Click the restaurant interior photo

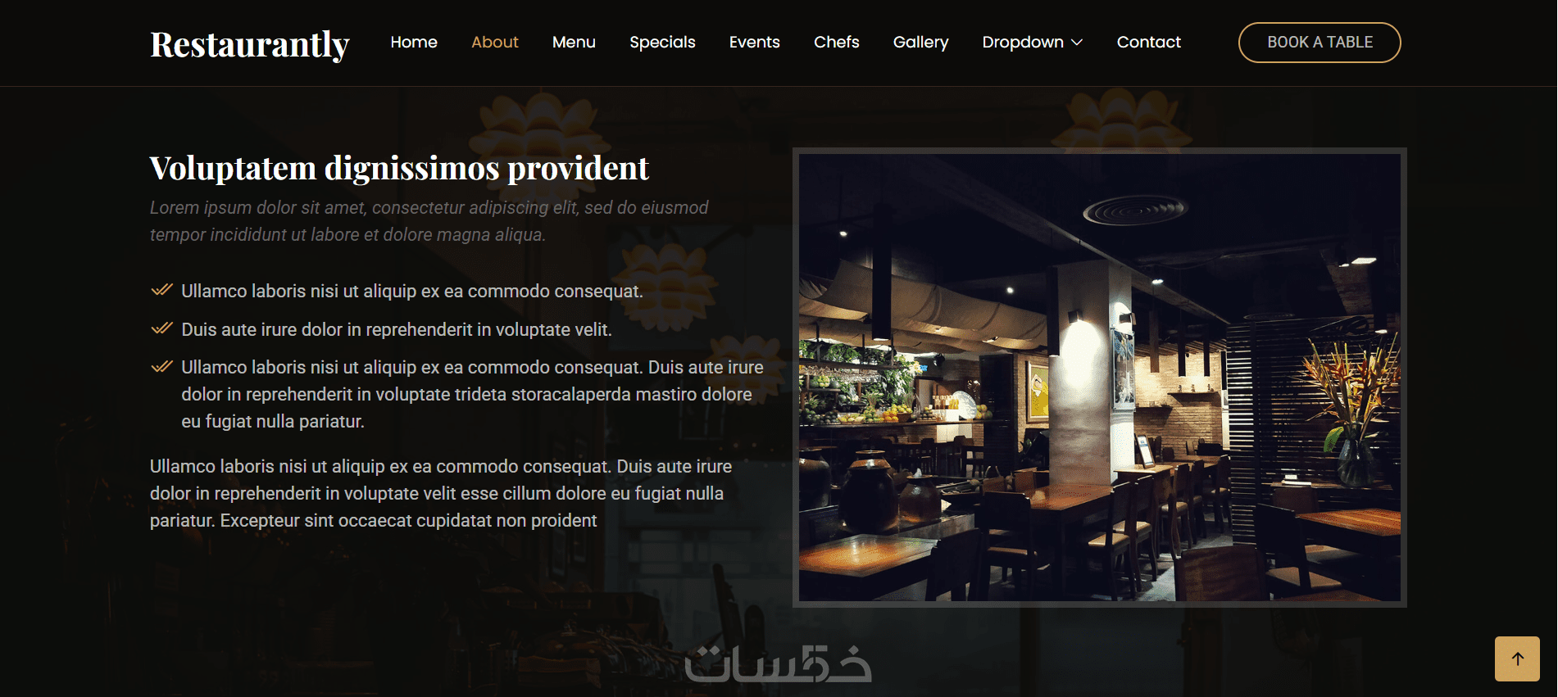[x=1100, y=378]
